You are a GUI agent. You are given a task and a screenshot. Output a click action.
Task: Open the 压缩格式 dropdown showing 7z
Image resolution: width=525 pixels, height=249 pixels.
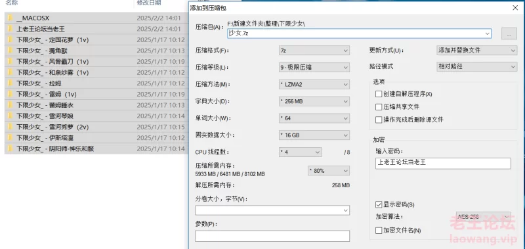[314, 51]
